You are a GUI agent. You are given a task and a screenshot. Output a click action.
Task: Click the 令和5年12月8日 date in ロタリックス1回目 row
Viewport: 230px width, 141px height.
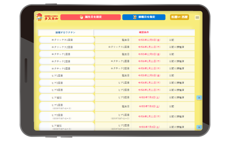[149, 40]
